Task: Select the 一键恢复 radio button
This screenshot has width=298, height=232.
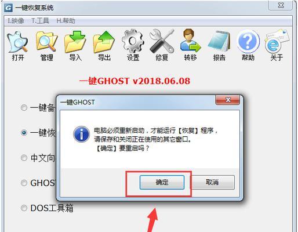Action: (24, 133)
